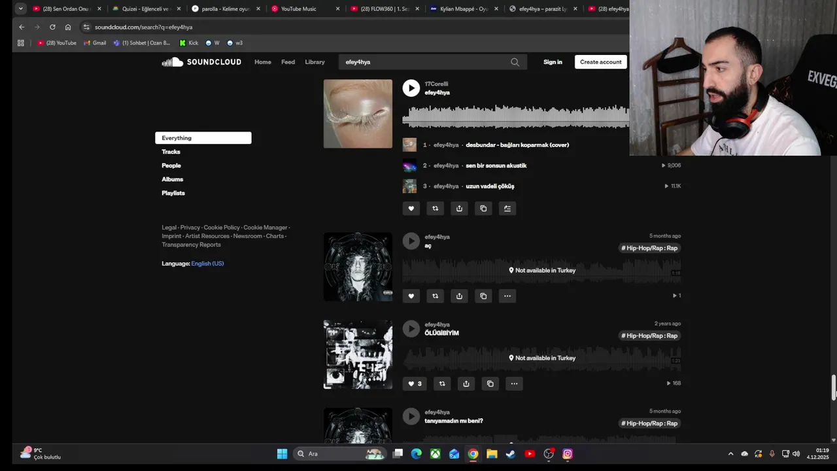Open File Explorer from the taskbar
This screenshot has width=837, height=471.
(x=492, y=454)
